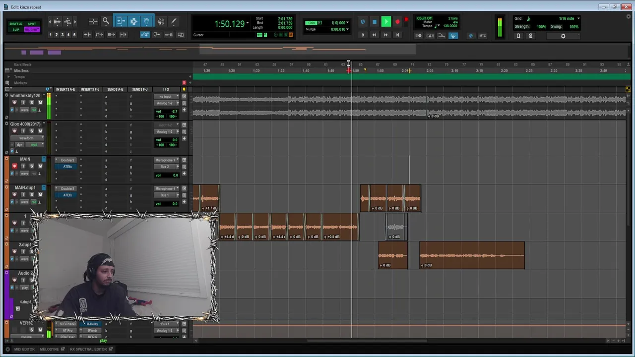Enable SLIP edit mode
This screenshot has width=635, height=357.
click(16, 30)
